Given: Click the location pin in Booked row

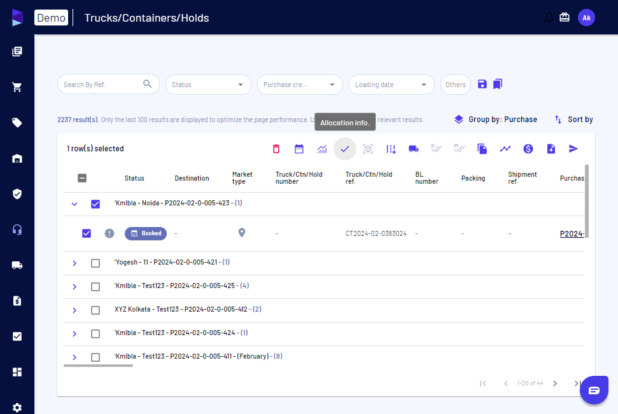Looking at the screenshot, I should (242, 233).
